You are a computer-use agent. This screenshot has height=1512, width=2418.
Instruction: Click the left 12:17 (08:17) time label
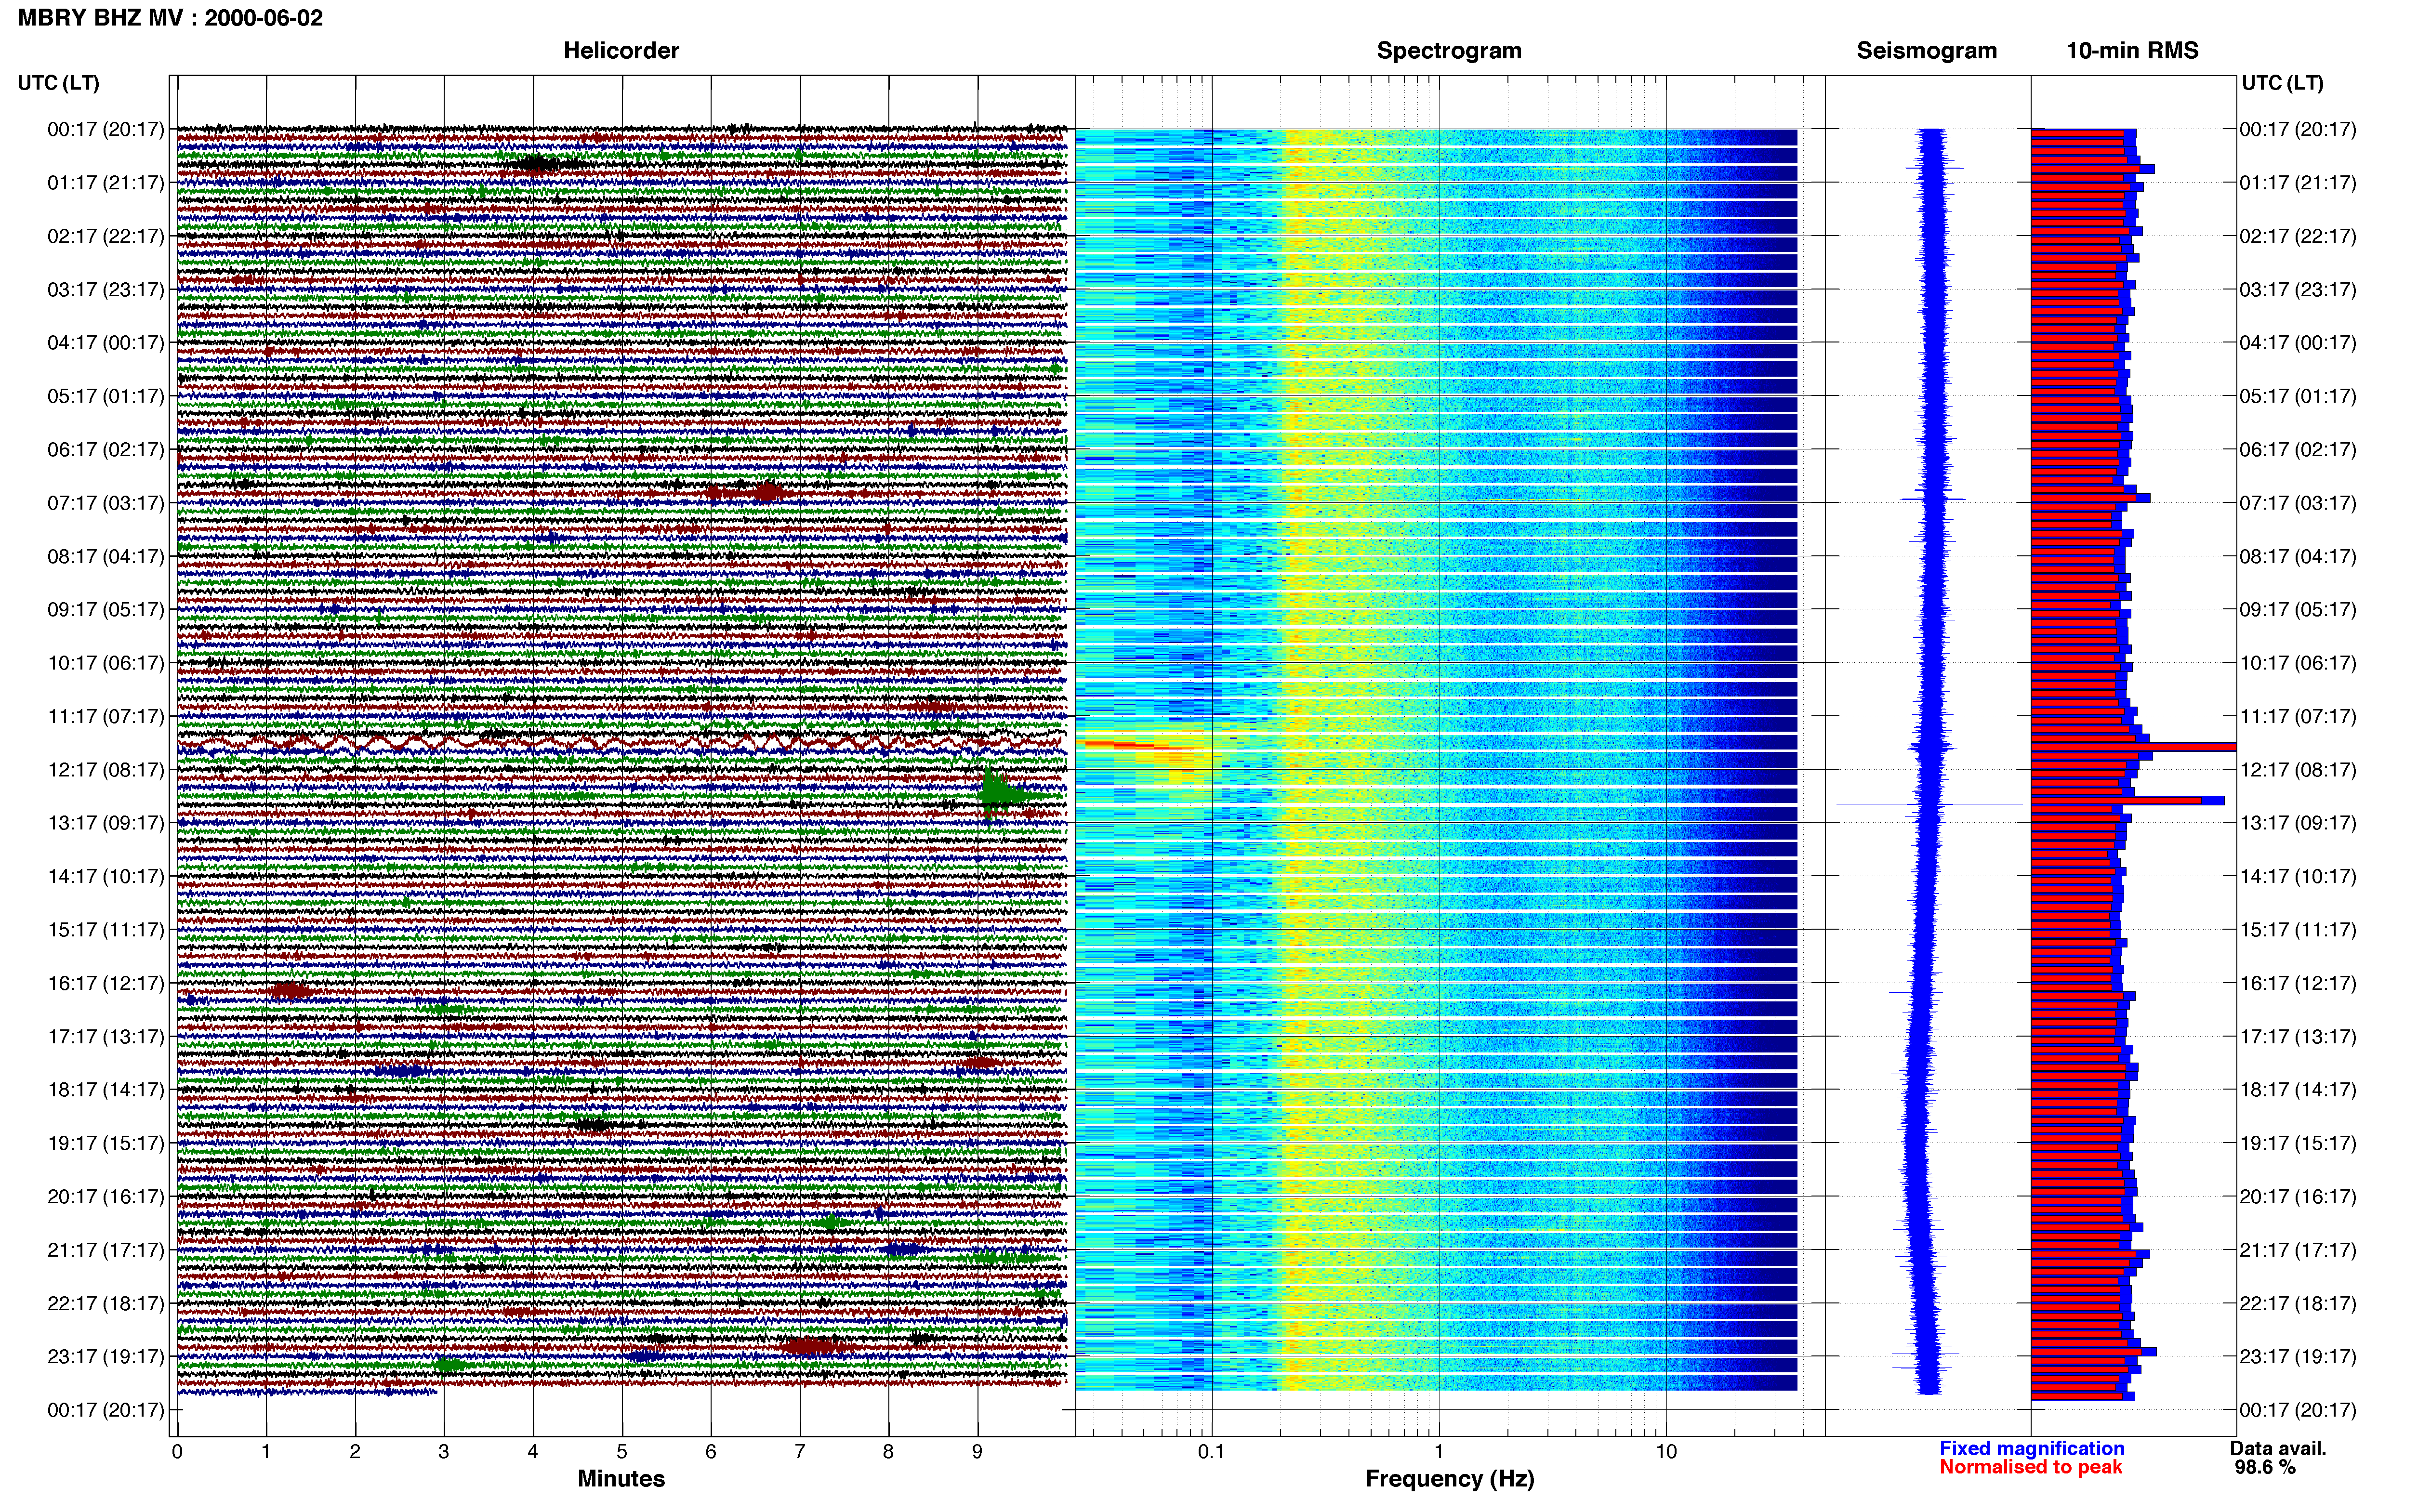click(x=106, y=770)
